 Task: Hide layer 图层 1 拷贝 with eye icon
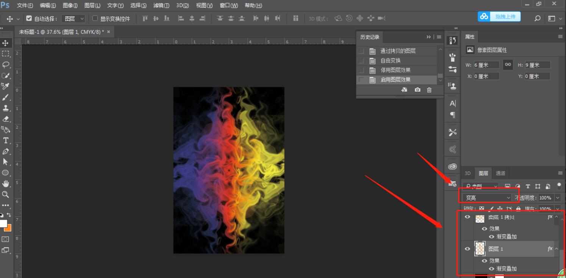click(467, 217)
